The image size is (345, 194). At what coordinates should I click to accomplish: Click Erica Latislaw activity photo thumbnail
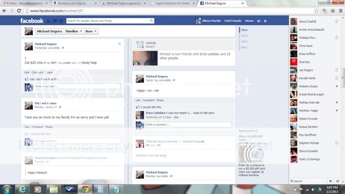pos(145,58)
